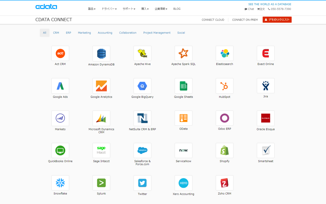
Task: Click the Xero Accounting label
Action: [183, 194]
